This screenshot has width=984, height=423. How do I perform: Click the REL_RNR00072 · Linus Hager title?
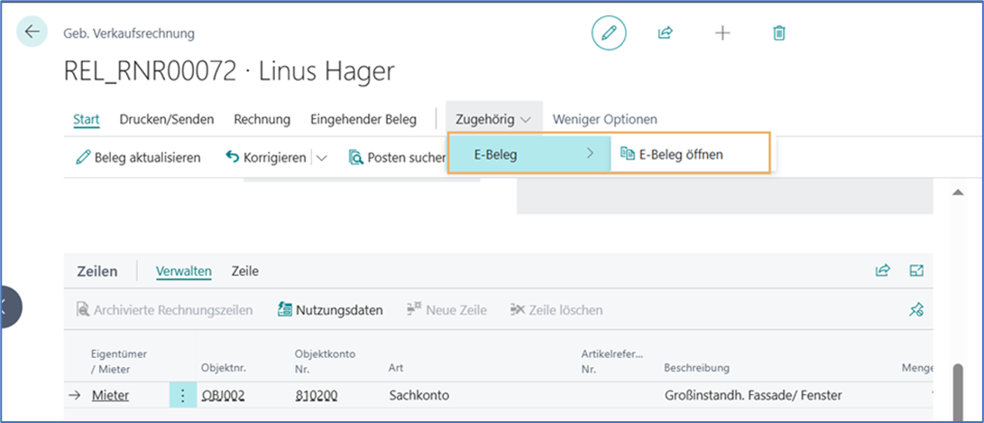[x=230, y=71]
